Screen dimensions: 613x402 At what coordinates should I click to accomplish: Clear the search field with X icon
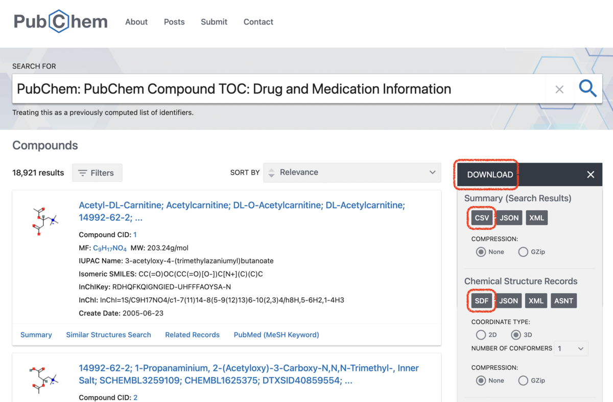click(559, 90)
